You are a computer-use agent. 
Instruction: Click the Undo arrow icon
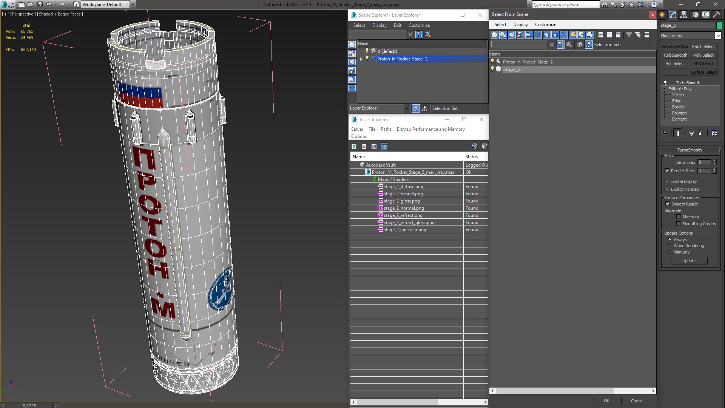(49, 5)
